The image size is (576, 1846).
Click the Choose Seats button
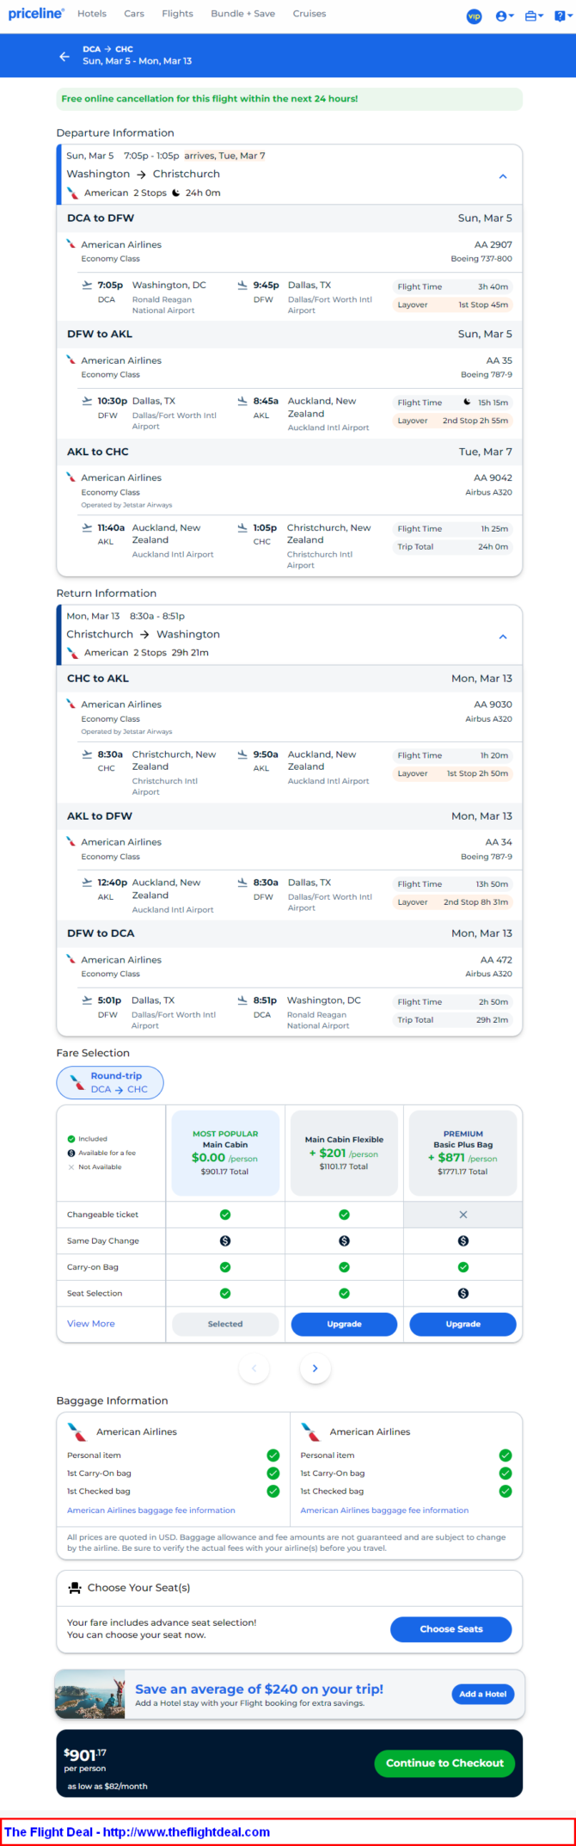pos(451,1629)
